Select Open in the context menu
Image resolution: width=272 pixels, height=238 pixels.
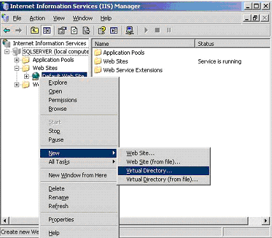click(x=79, y=91)
